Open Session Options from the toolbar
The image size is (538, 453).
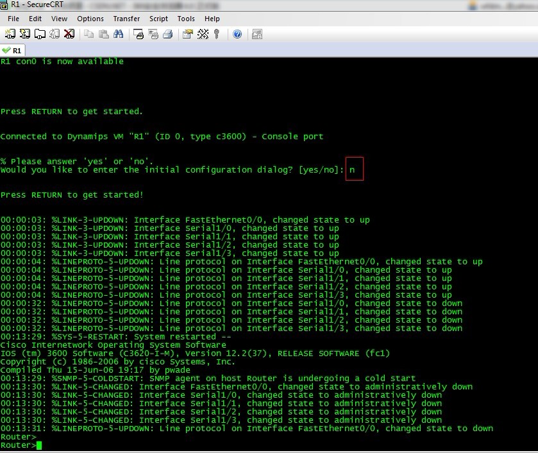pyautogui.click(x=187, y=34)
